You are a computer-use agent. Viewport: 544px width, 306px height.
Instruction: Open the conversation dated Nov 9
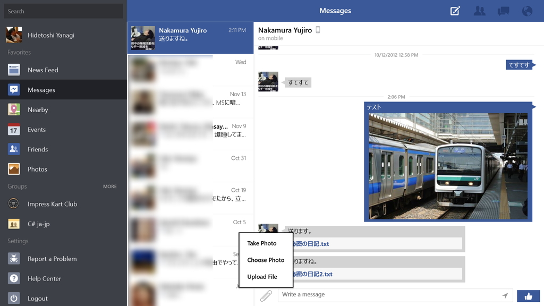pos(191,134)
